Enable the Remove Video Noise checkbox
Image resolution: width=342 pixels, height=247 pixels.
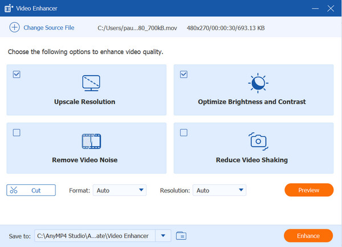pos(17,133)
